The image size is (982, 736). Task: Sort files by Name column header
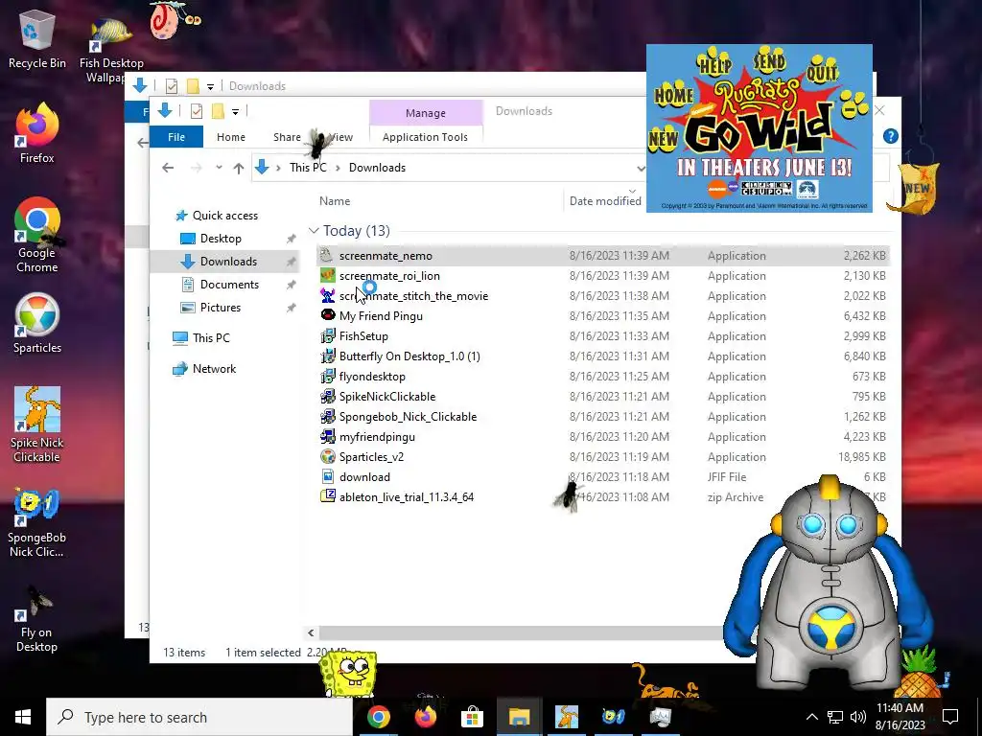pyautogui.click(x=335, y=201)
